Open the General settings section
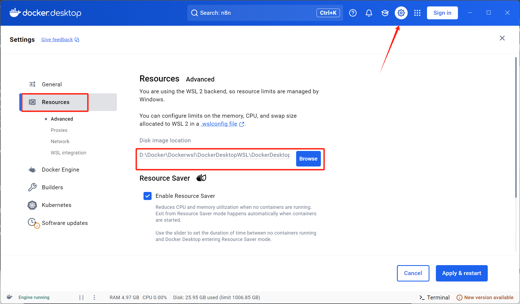 coord(68,84)
